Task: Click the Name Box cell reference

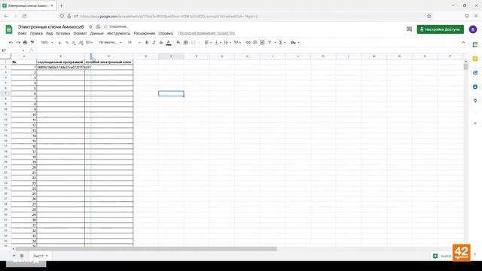Action: 14,50
